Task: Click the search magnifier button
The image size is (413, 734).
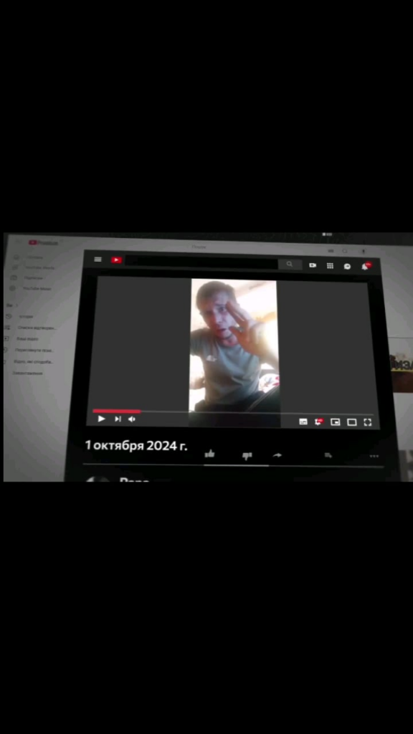Action: pos(290,264)
